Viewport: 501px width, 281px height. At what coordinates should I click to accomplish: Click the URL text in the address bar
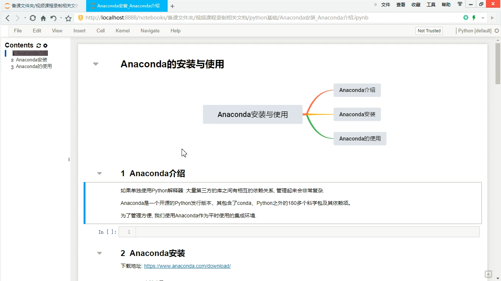click(227, 18)
